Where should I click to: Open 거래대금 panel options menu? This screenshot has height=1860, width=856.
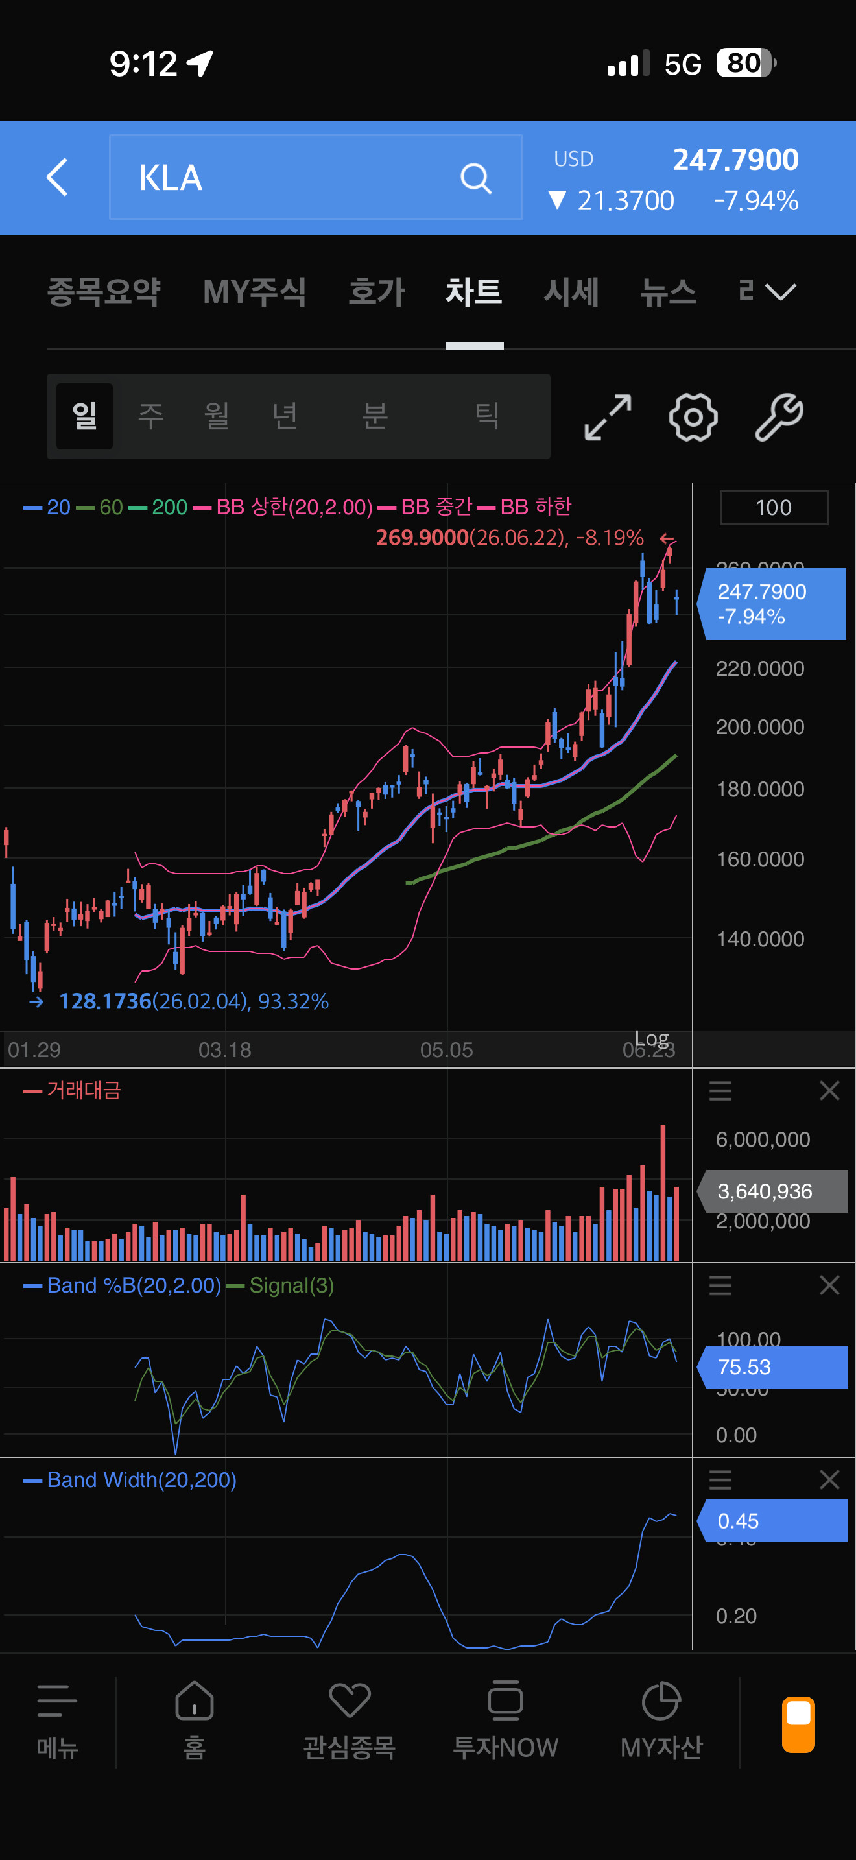pos(720,1090)
